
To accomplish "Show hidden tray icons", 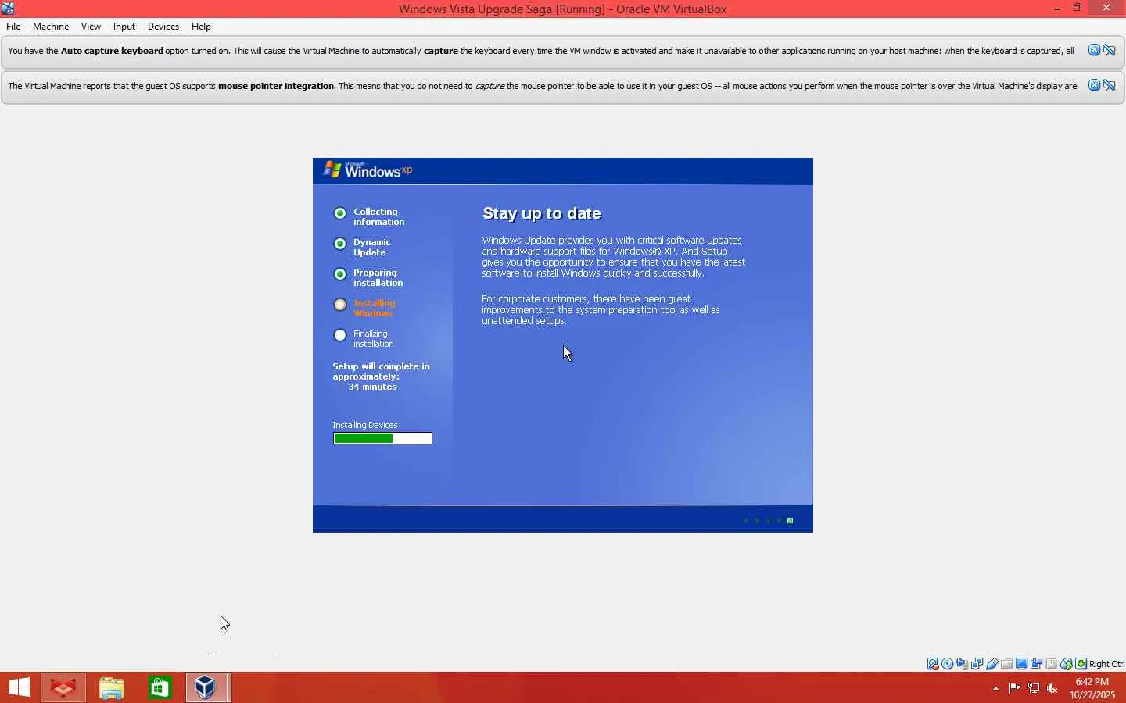I will pos(995,688).
